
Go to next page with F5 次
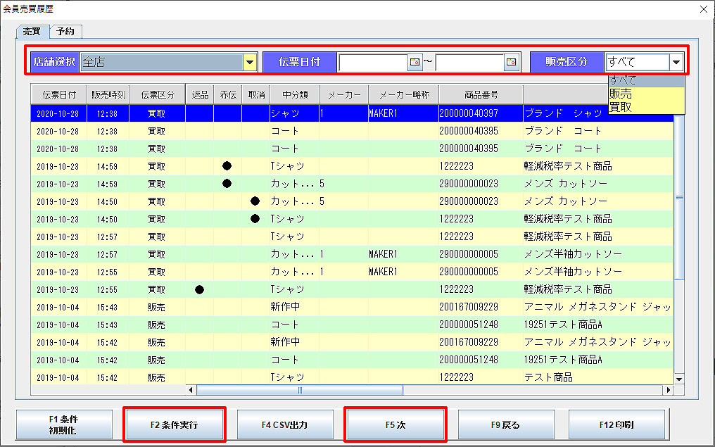[x=395, y=424]
